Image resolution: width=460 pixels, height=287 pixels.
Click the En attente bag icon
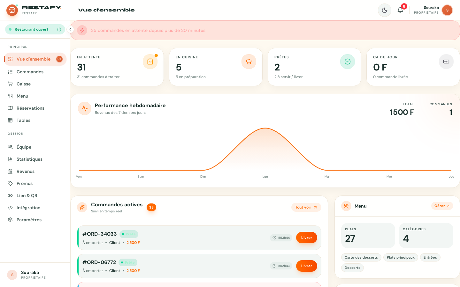pos(150,62)
